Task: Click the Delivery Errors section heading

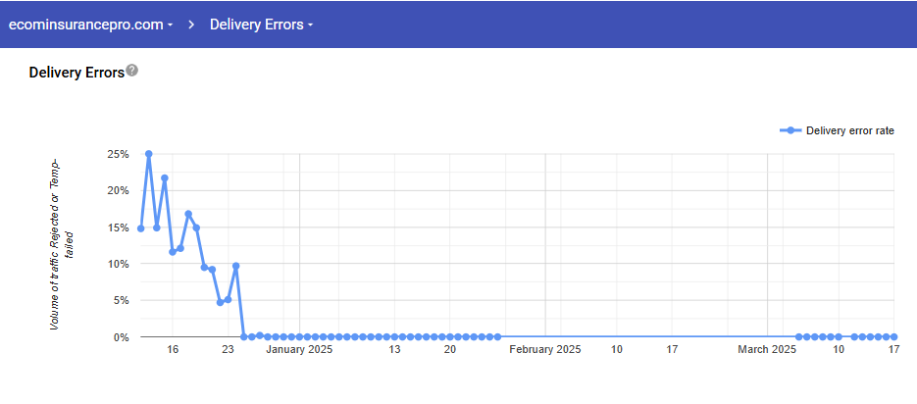Action: pyautogui.click(x=76, y=72)
